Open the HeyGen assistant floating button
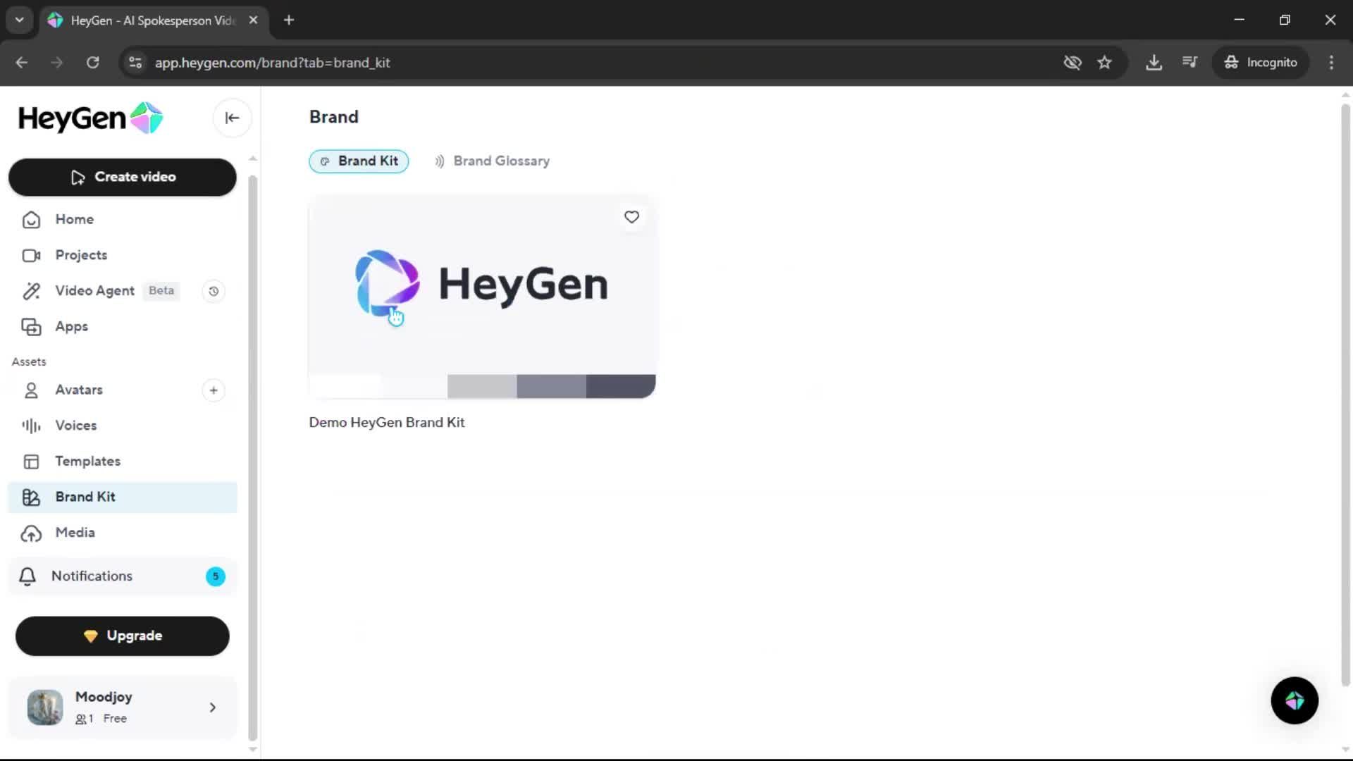This screenshot has width=1353, height=761. click(x=1294, y=700)
